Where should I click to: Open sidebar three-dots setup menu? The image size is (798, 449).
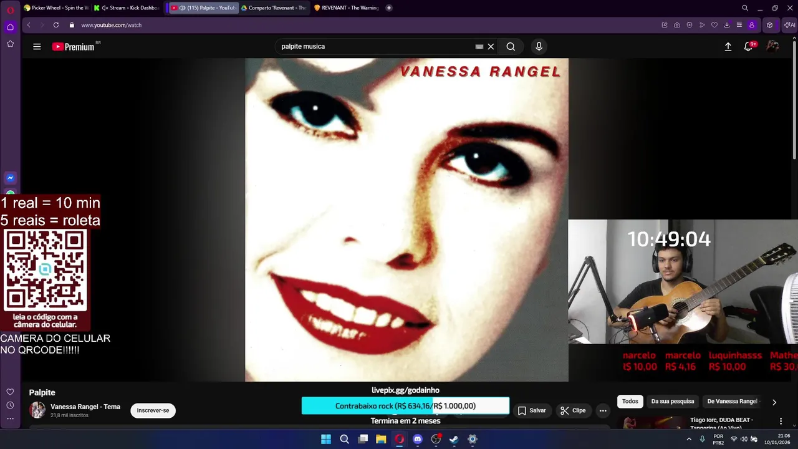[x=10, y=419]
